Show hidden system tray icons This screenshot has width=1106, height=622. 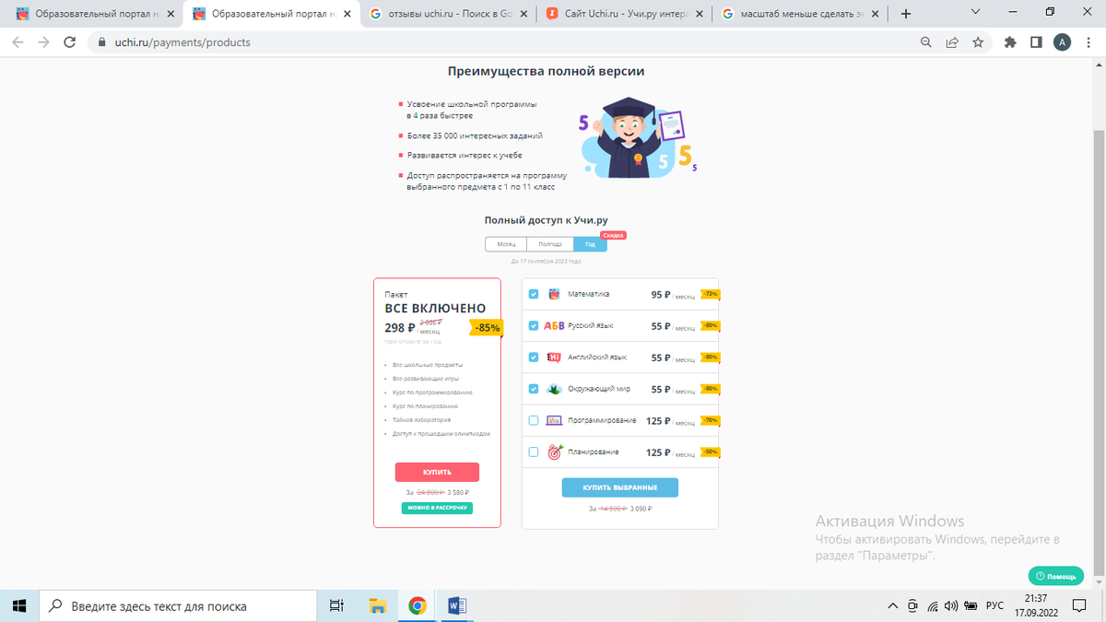892,606
